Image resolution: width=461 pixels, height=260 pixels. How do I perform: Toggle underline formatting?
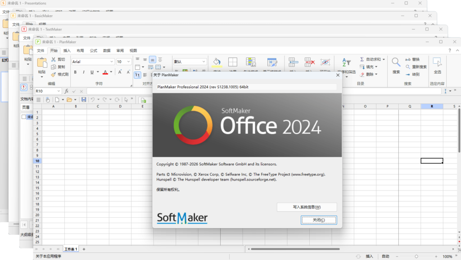click(x=92, y=72)
